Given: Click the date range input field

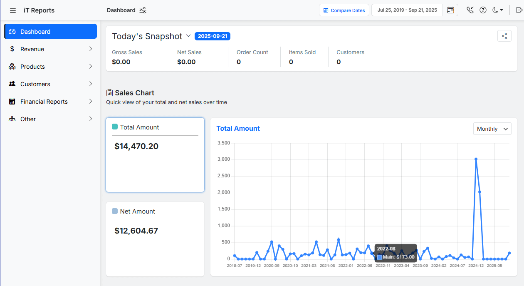Looking at the screenshot, I should tap(407, 10).
